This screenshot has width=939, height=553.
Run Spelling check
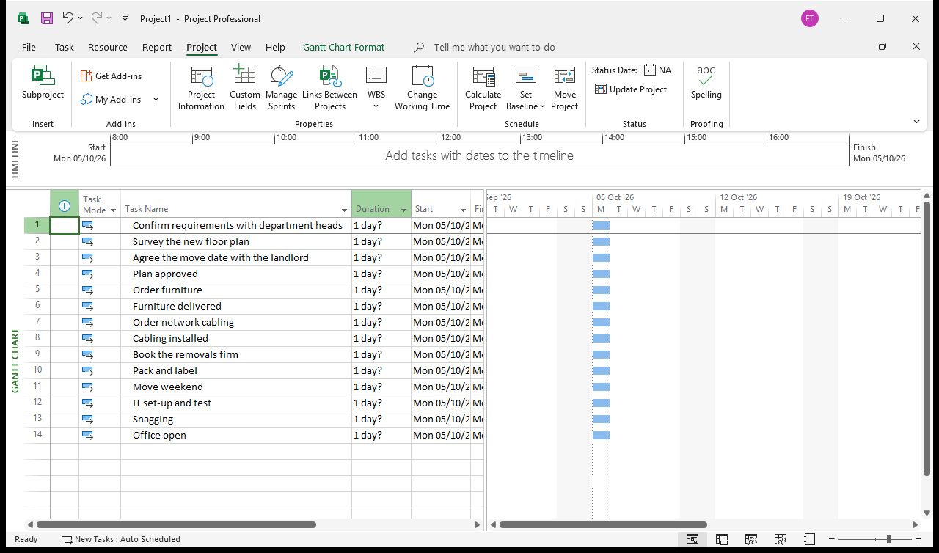(x=706, y=83)
